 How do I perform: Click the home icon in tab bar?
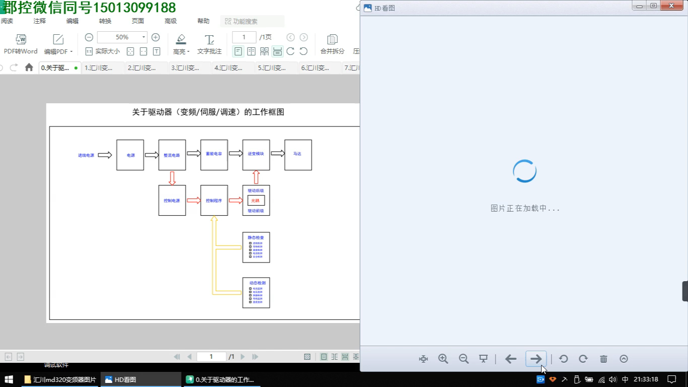coord(29,68)
